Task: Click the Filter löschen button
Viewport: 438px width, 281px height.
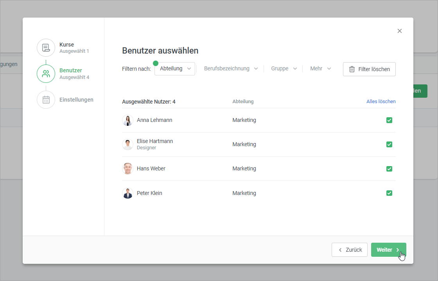Action: point(369,69)
